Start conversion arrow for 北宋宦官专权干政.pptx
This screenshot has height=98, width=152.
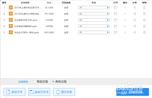[108, 20]
